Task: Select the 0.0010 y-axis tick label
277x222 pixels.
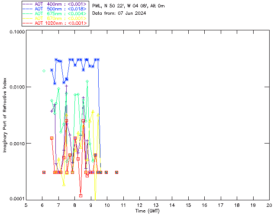Action: point(16,144)
